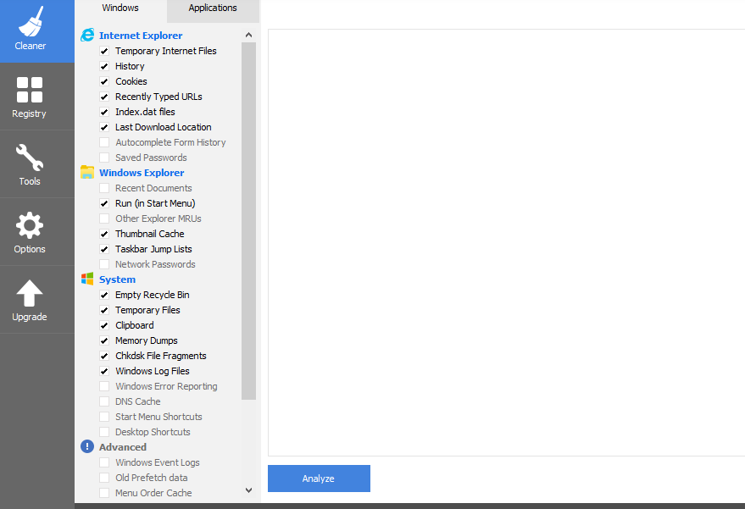This screenshot has height=509, width=745.
Task: Click the cleaner list scrollbar thumb
Action: pos(248,221)
